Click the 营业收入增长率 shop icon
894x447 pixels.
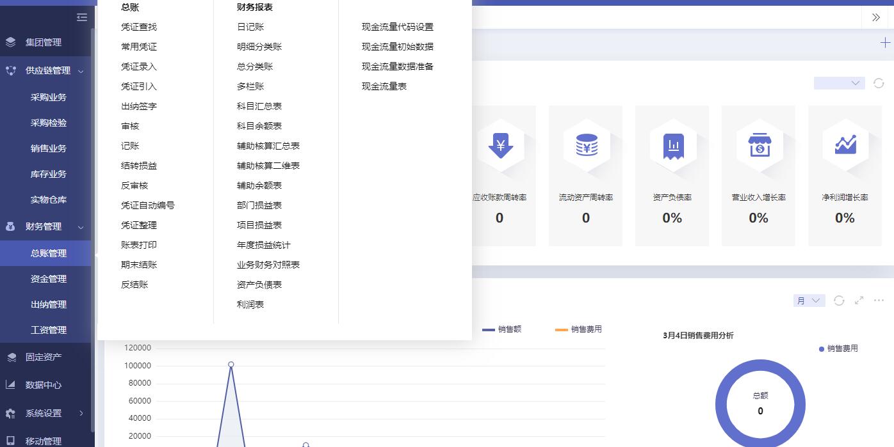759,145
